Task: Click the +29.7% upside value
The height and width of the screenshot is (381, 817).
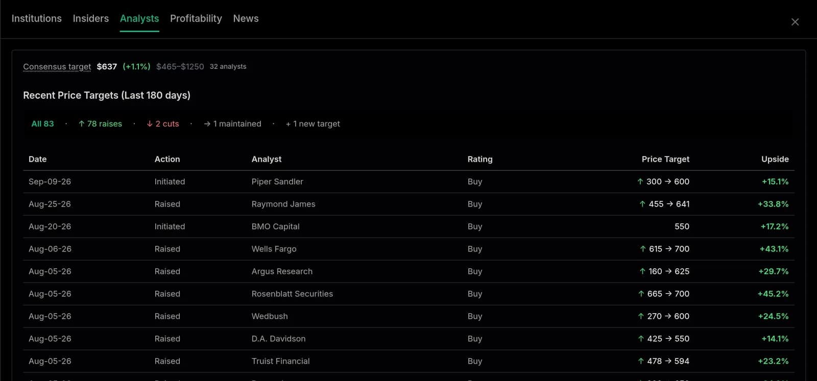Action: pos(774,271)
